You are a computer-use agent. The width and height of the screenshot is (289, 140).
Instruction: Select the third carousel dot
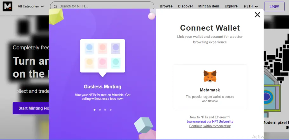pos(105,110)
